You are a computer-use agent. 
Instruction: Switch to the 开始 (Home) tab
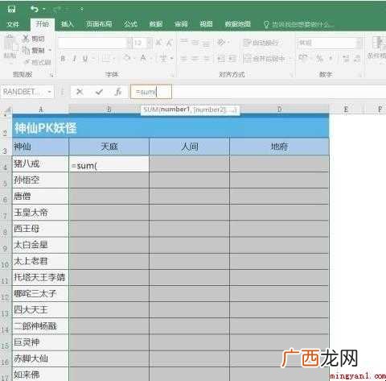pos(43,24)
